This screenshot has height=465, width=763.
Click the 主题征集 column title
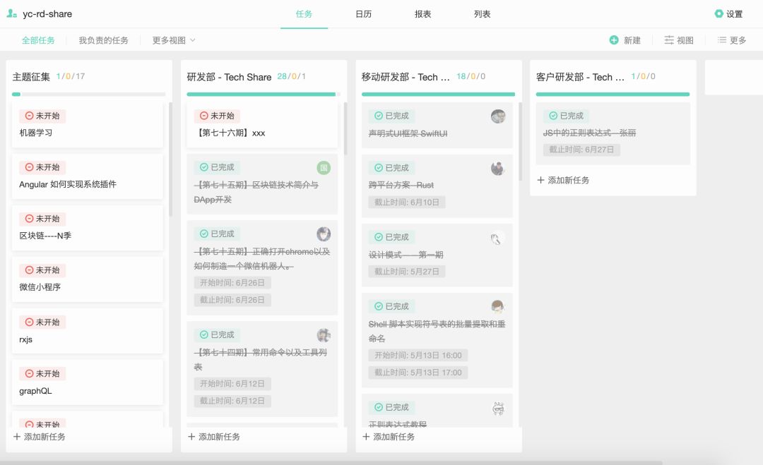click(31, 77)
